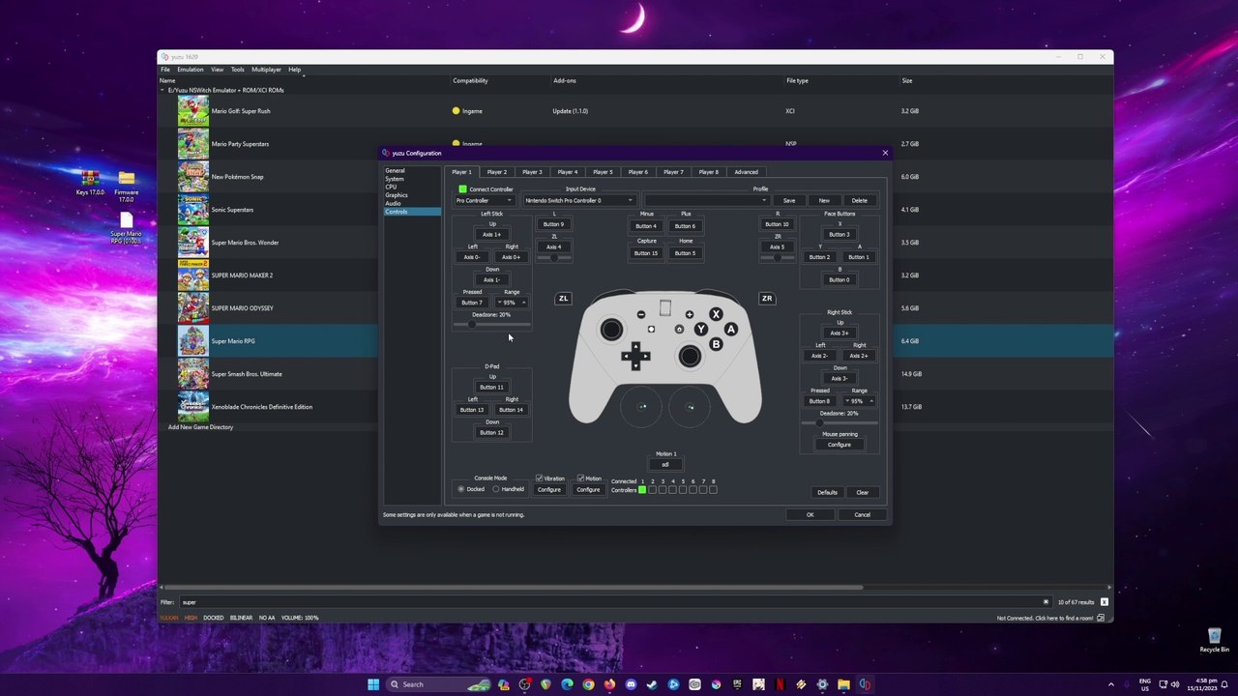
Task: Click the D-pad on the controller image
Action: tap(635, 356)
